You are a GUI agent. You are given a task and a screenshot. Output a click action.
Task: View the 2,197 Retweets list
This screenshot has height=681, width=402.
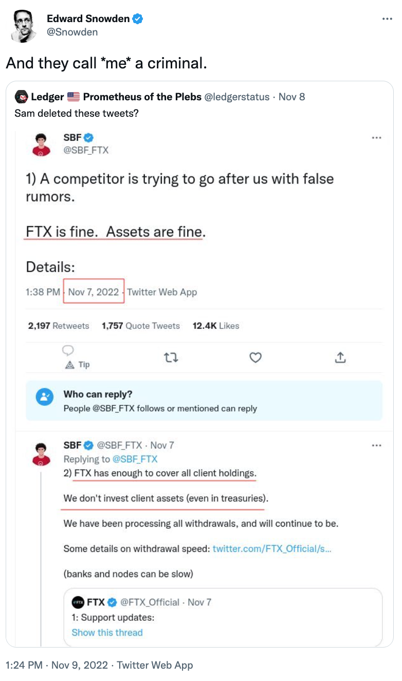58,326
